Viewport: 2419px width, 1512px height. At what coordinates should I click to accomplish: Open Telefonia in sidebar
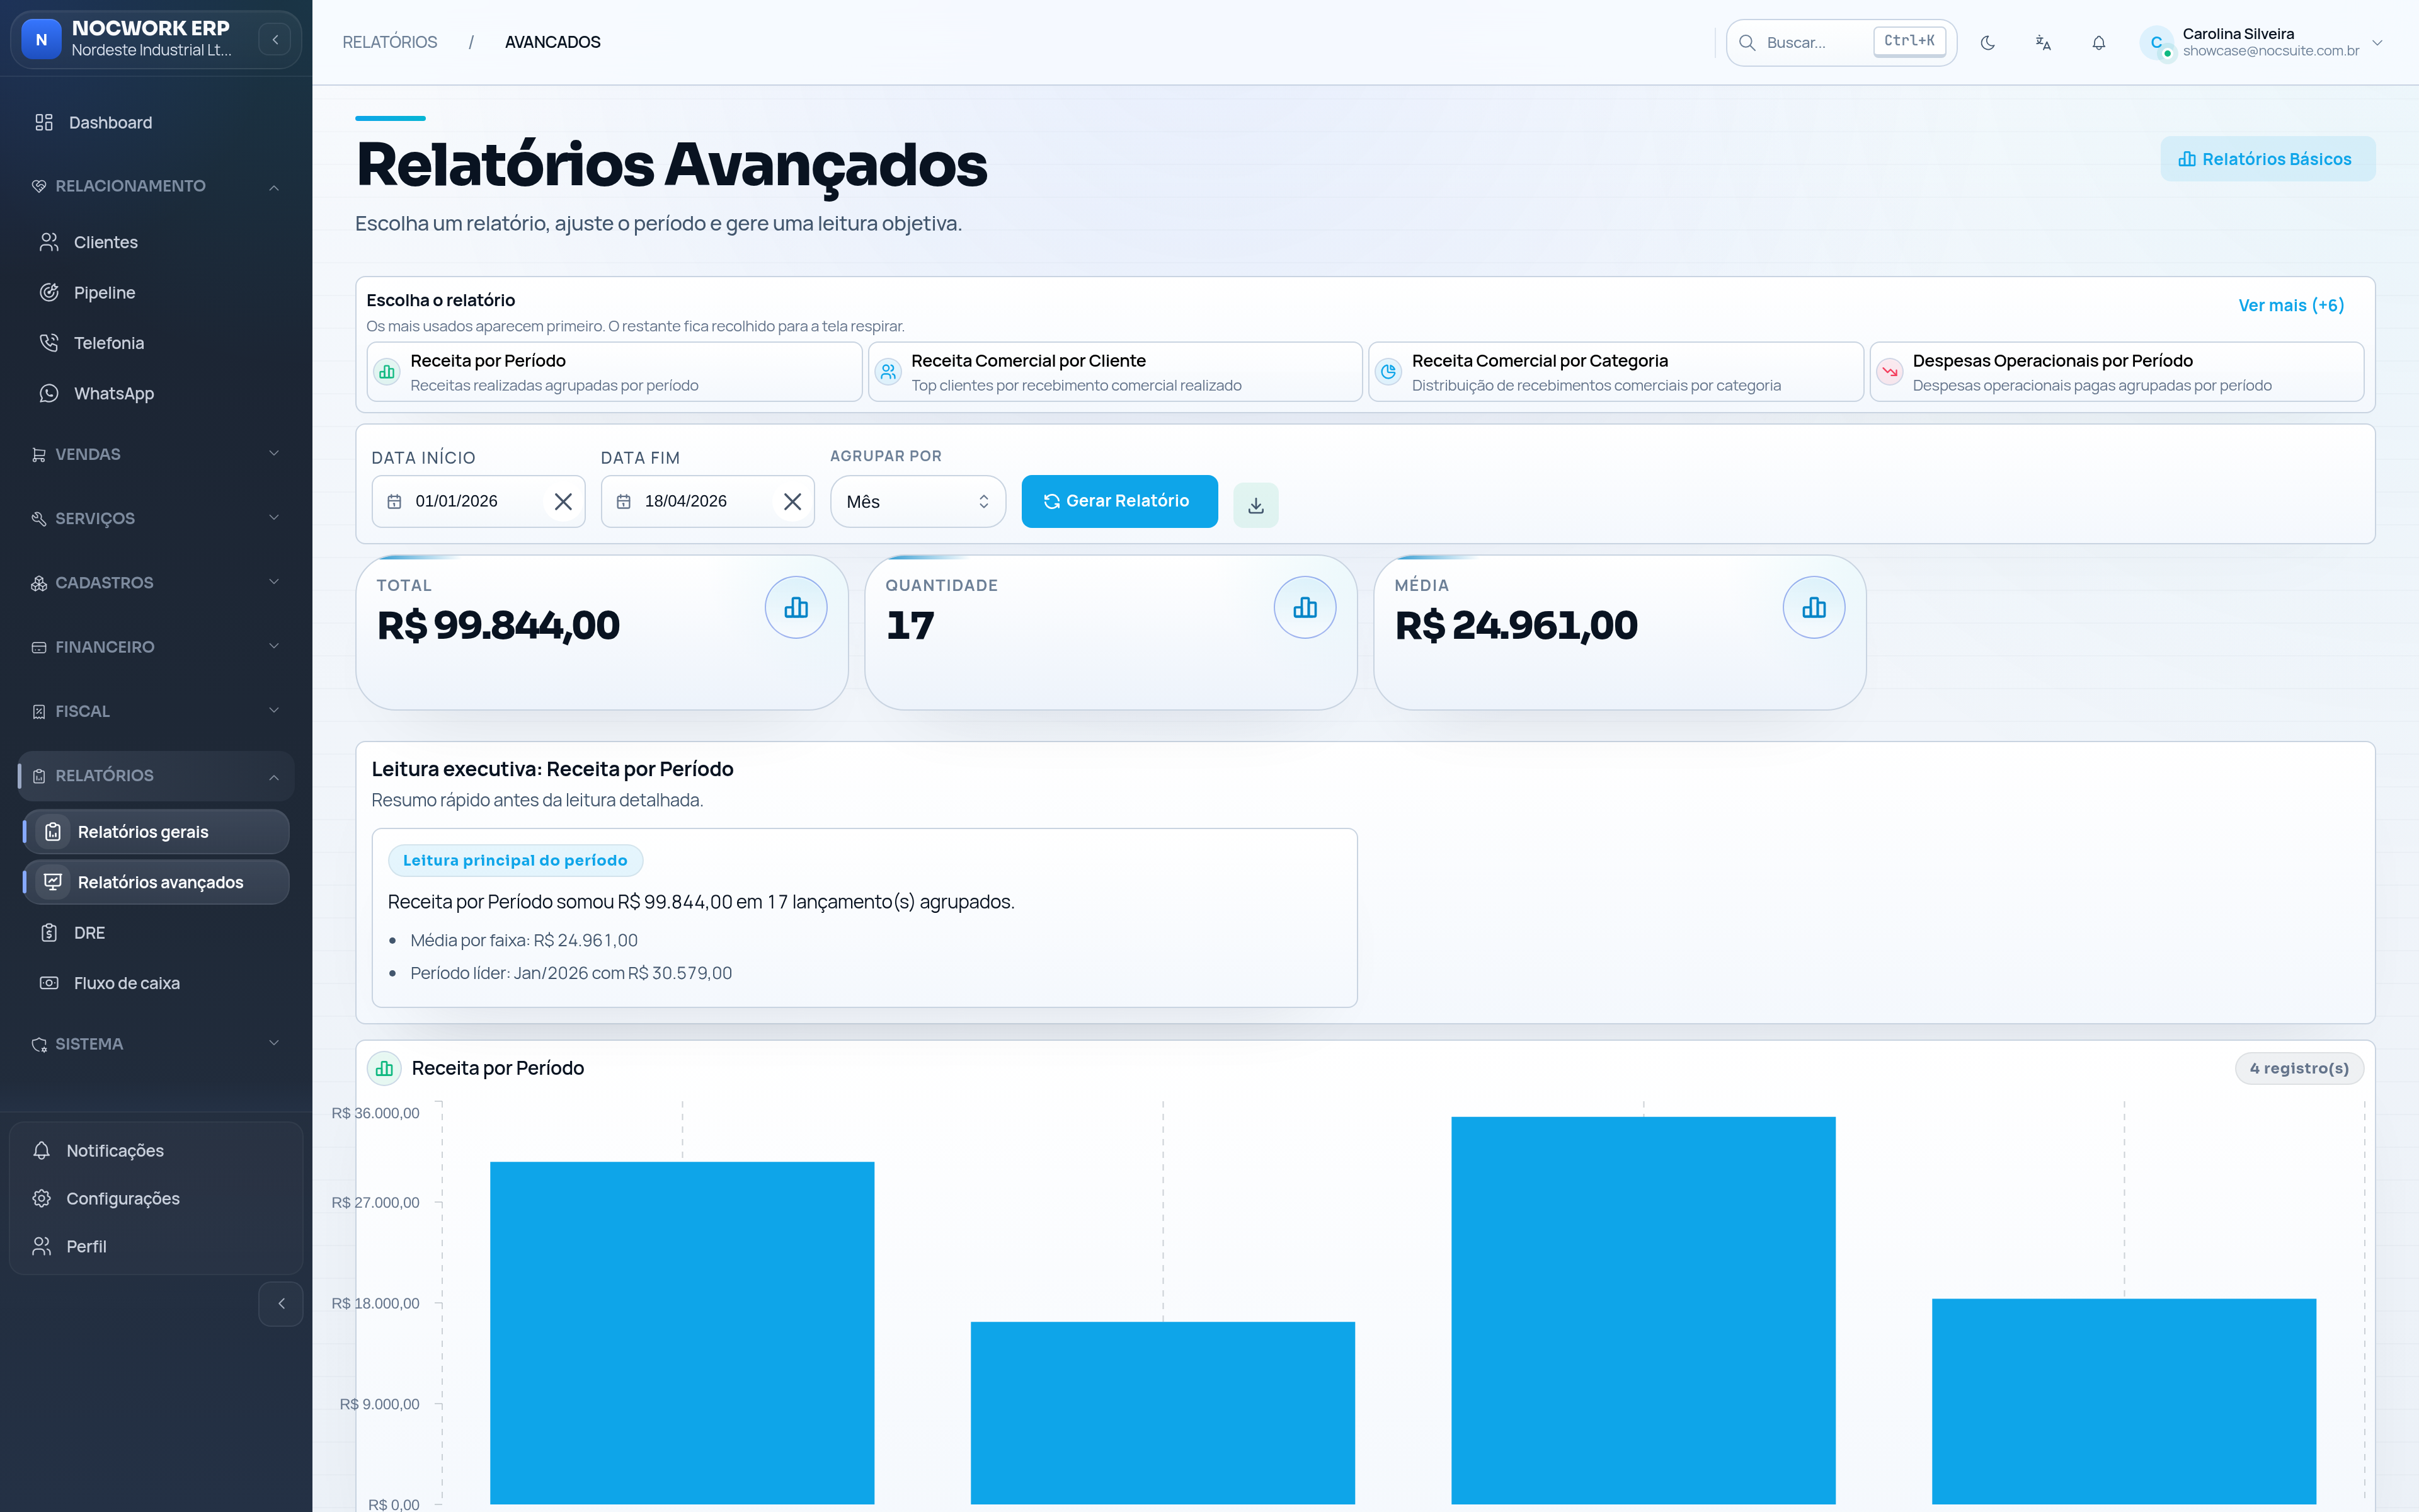(156, 343)
